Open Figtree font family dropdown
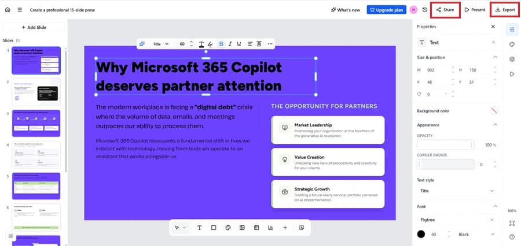 coord(457,219)
